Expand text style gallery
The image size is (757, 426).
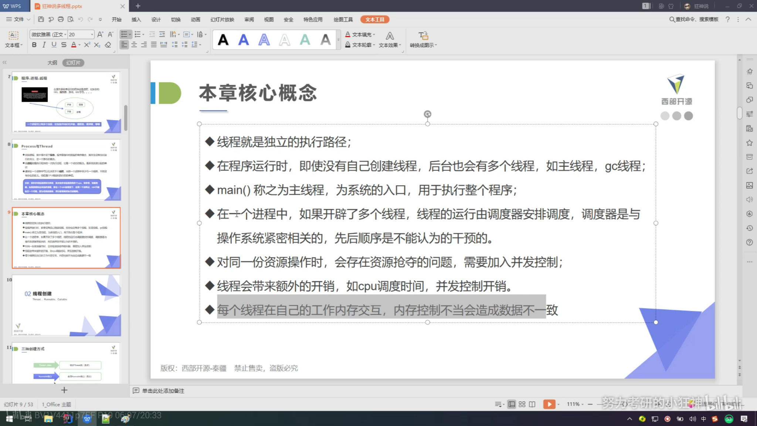(x=338, y=40)
